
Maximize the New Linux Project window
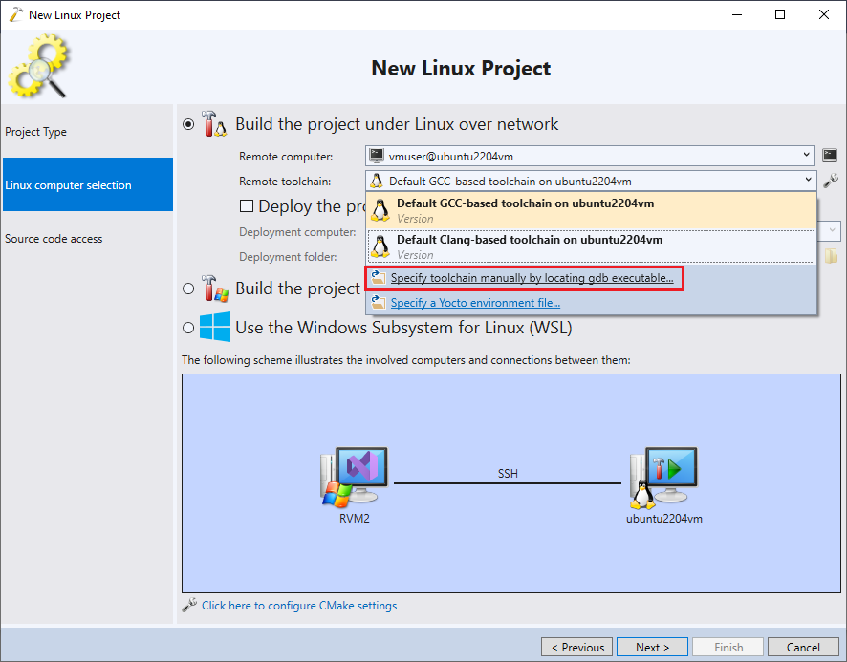[x=780, y=14]
